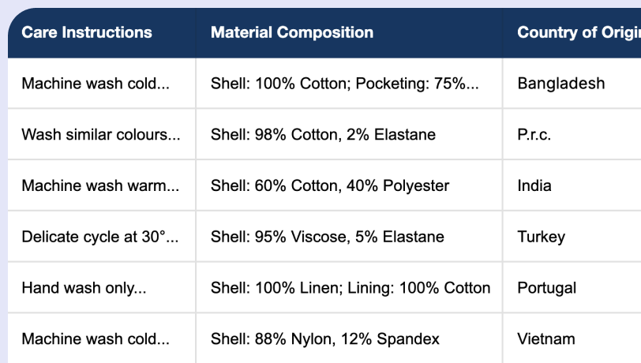Viewport: 641px width, 363px height.
Task: Click the Care Instructions column header
Action: (87, 33)
